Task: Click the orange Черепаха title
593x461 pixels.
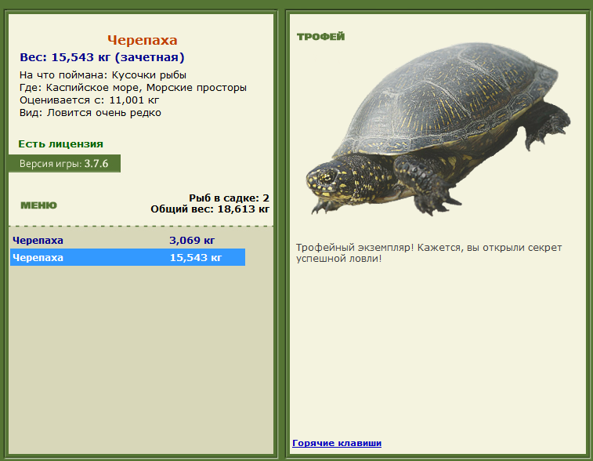Action: [143, 40]
